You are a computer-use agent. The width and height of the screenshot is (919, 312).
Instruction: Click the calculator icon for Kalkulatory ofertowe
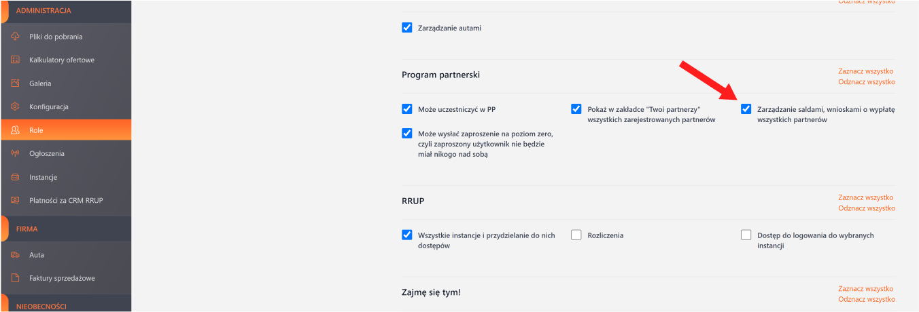pyautogui.click(x=15, y=60)
